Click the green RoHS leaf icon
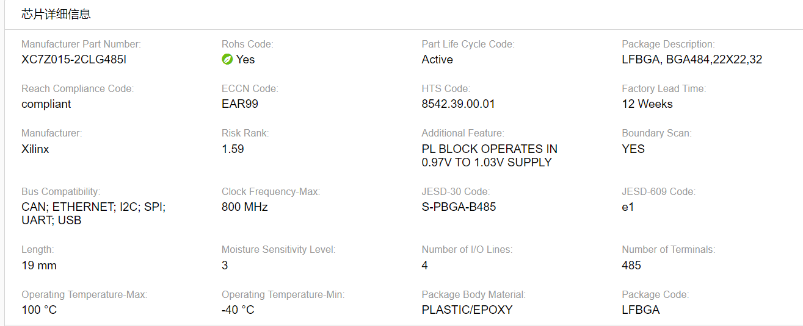803x326 pixels. (x=227, y=59)
